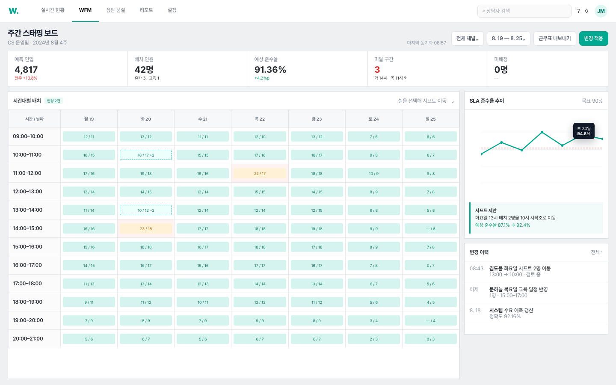Click the 일 25 column header
The width and height of the screenshot is (616, 385).
(431, 119)
